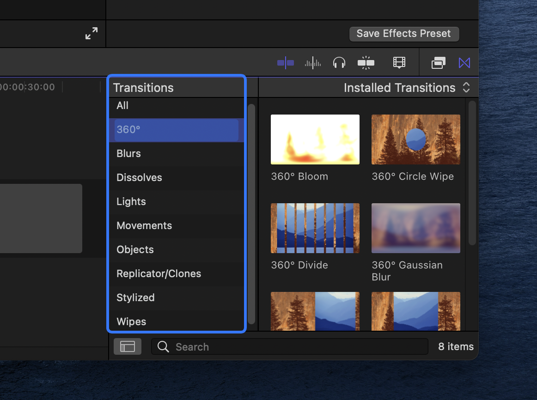Click the transitions grid scrollbar
This screenshot has height=400, width=537.
tap(472, 173)
